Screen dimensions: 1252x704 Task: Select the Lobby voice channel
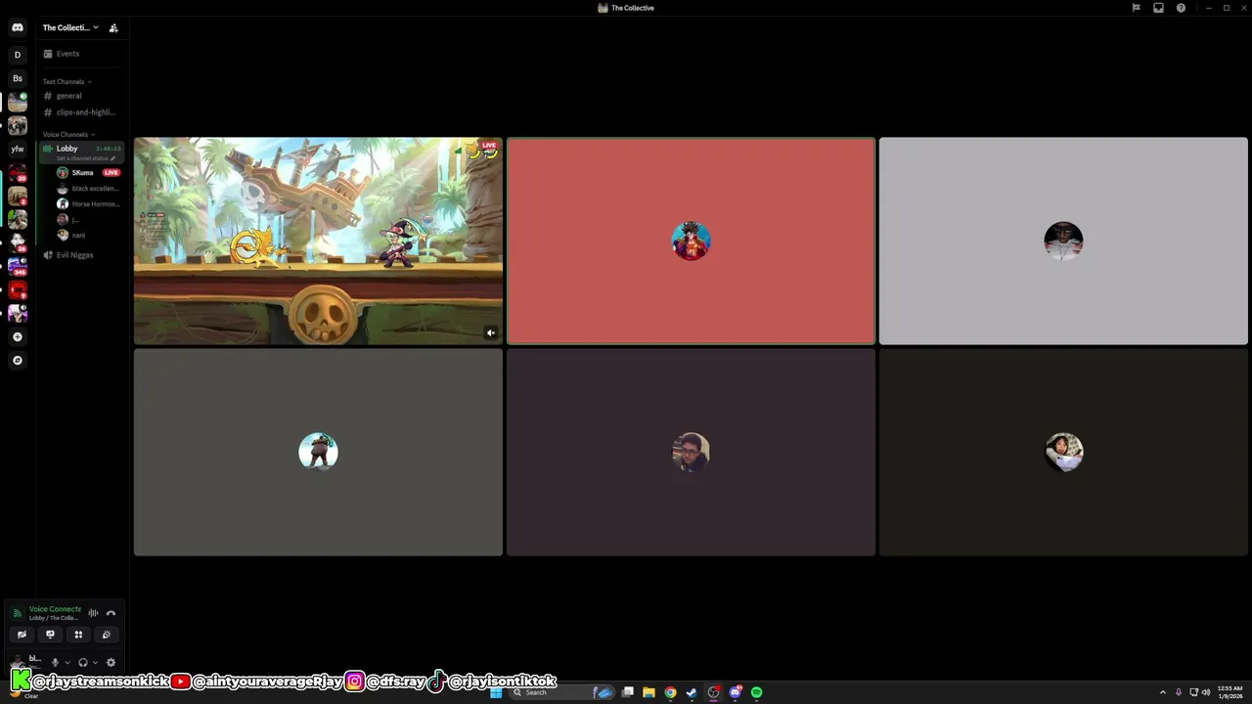point(82,153)
